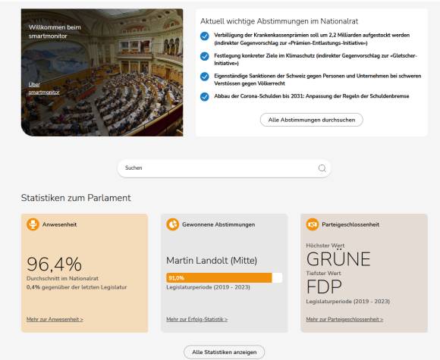Click checkmark icon beside Krankenkassenprämien vote

pyautogui.click(x=205, y=36)
